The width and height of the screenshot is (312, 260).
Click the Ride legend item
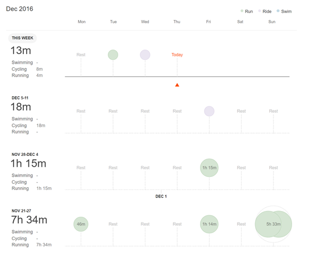[x=265, y=11]
